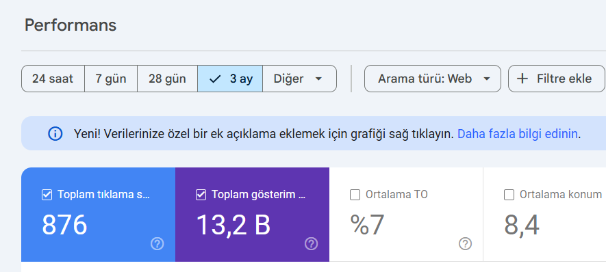Screen dimensions: 606x272
Task: Uncheck the Toplam gösterim sayısı checkbox
Action: click(201, 195)
